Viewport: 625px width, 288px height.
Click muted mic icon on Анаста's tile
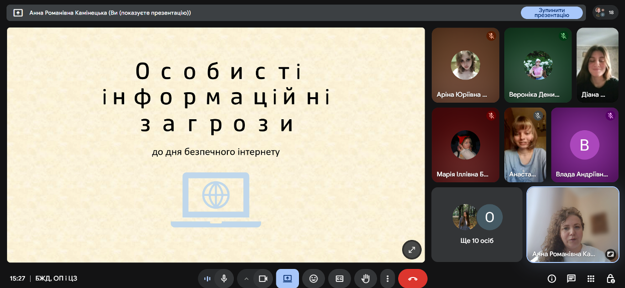[538, 116]
